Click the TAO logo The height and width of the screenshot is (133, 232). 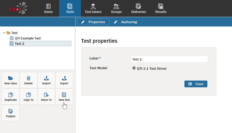[18, 8]
